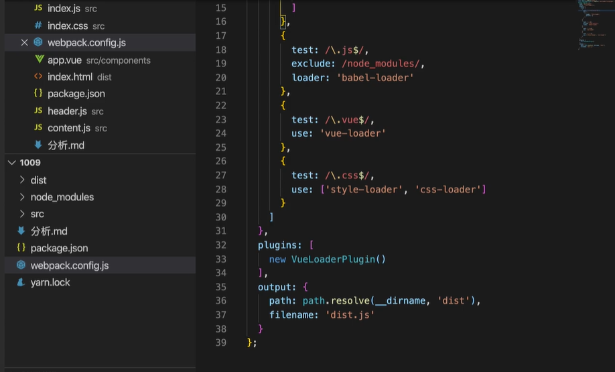Click the braces icon beside package.json in folder 1009
The width and height of the screenshot is (615, 372).
tap(21, 247)
